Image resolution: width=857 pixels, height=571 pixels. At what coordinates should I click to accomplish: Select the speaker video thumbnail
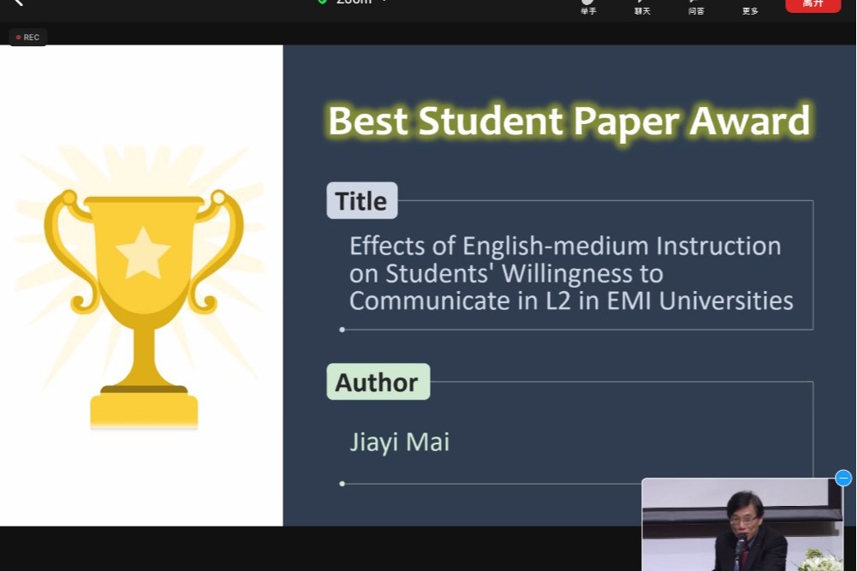tap(742, 525)
